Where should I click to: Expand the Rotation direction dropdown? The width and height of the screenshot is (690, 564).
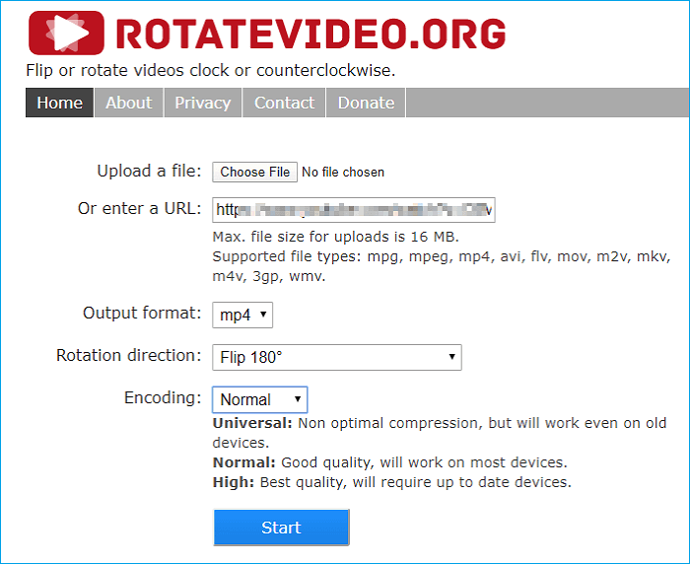(x=337, y=357)
